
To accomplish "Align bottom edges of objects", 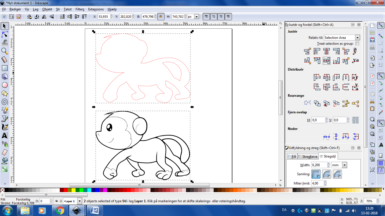I will [x=336, y=60].
